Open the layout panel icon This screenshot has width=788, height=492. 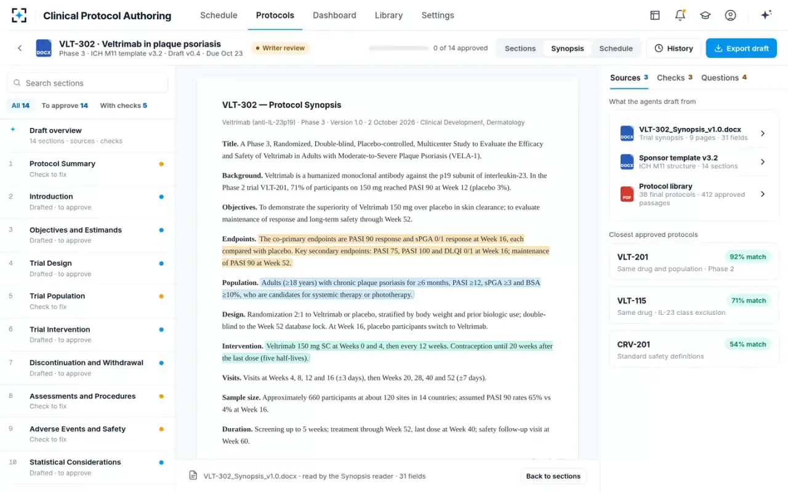click(x=655, y=15)
